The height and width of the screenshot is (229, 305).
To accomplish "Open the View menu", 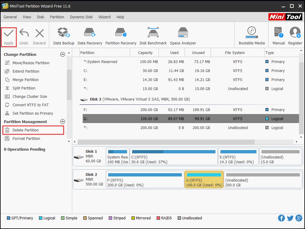I will (27, 17).
